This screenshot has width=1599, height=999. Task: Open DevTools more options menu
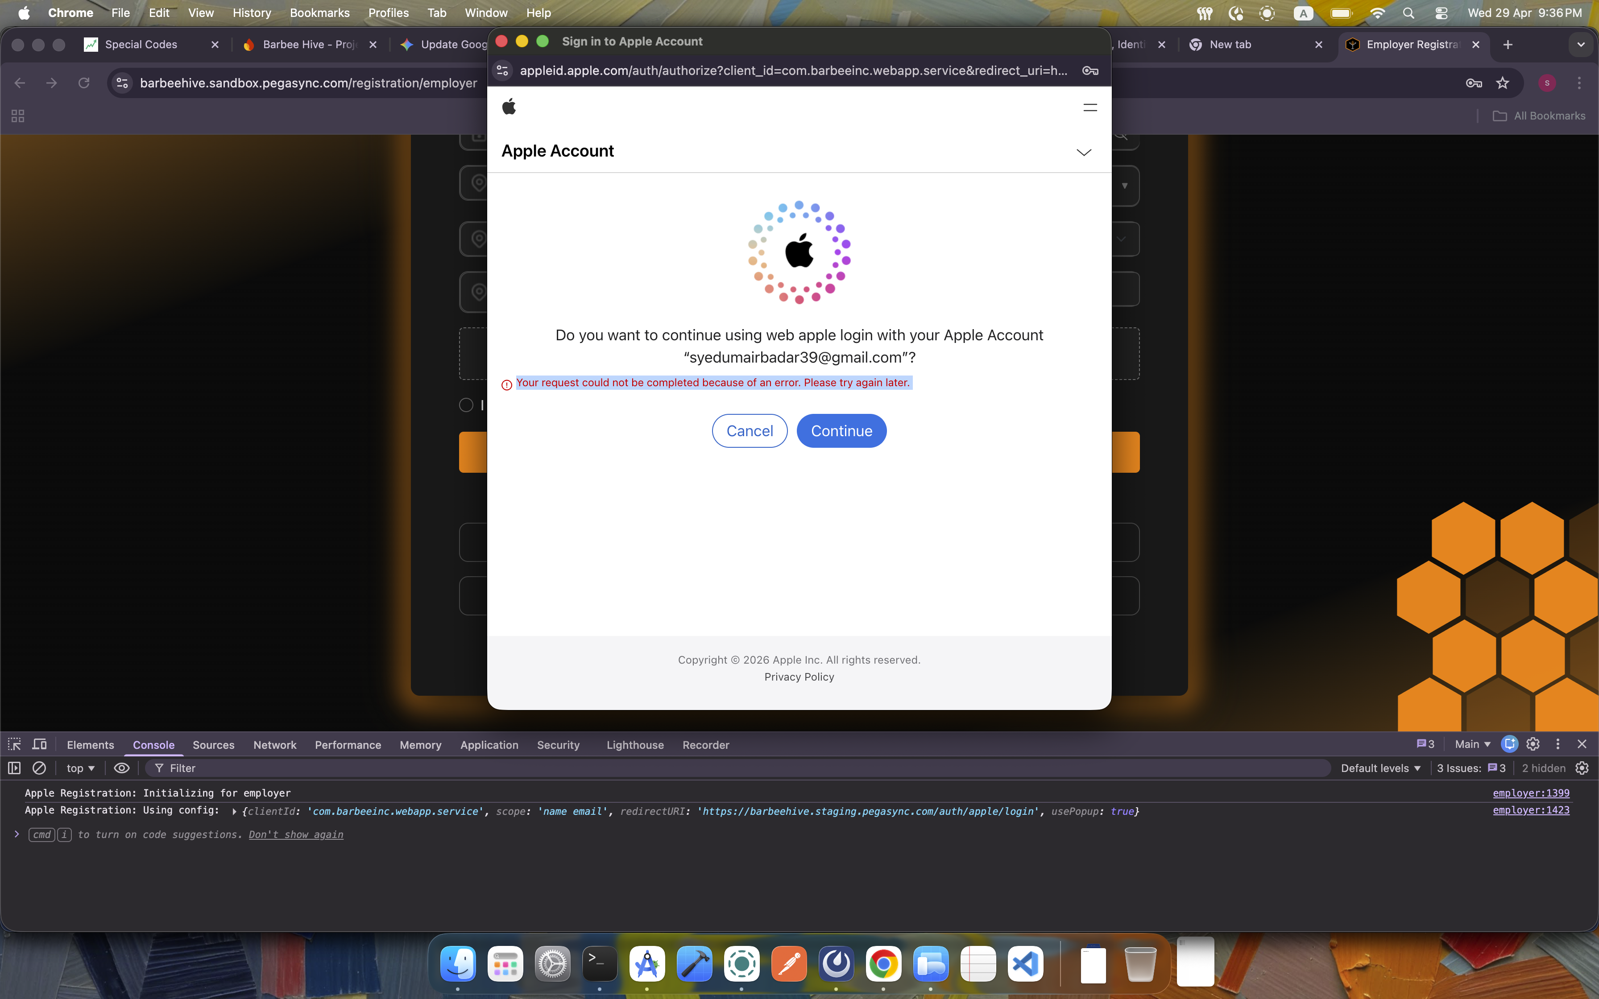coord(1558,744)
